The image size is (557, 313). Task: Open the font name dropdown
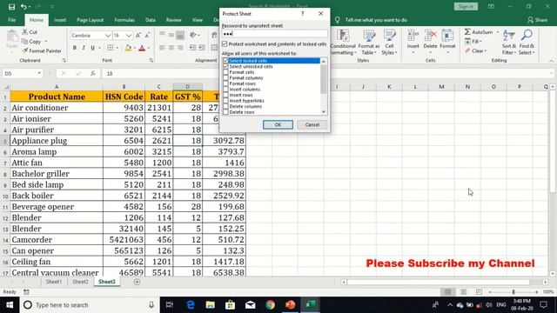point(108,36)
